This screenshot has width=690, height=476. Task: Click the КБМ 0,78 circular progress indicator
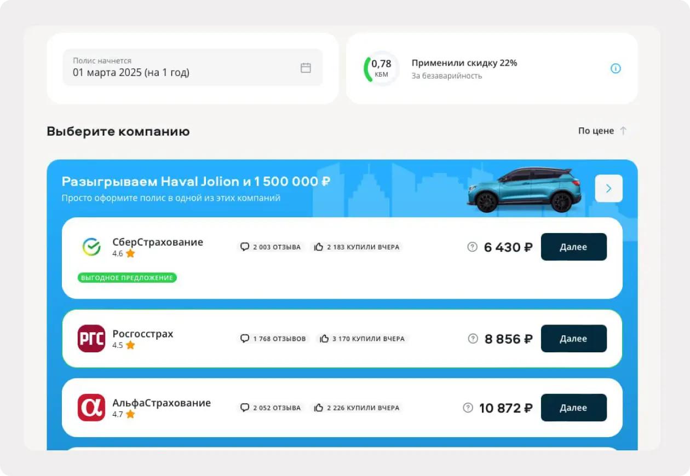click(x=381, y=68)
